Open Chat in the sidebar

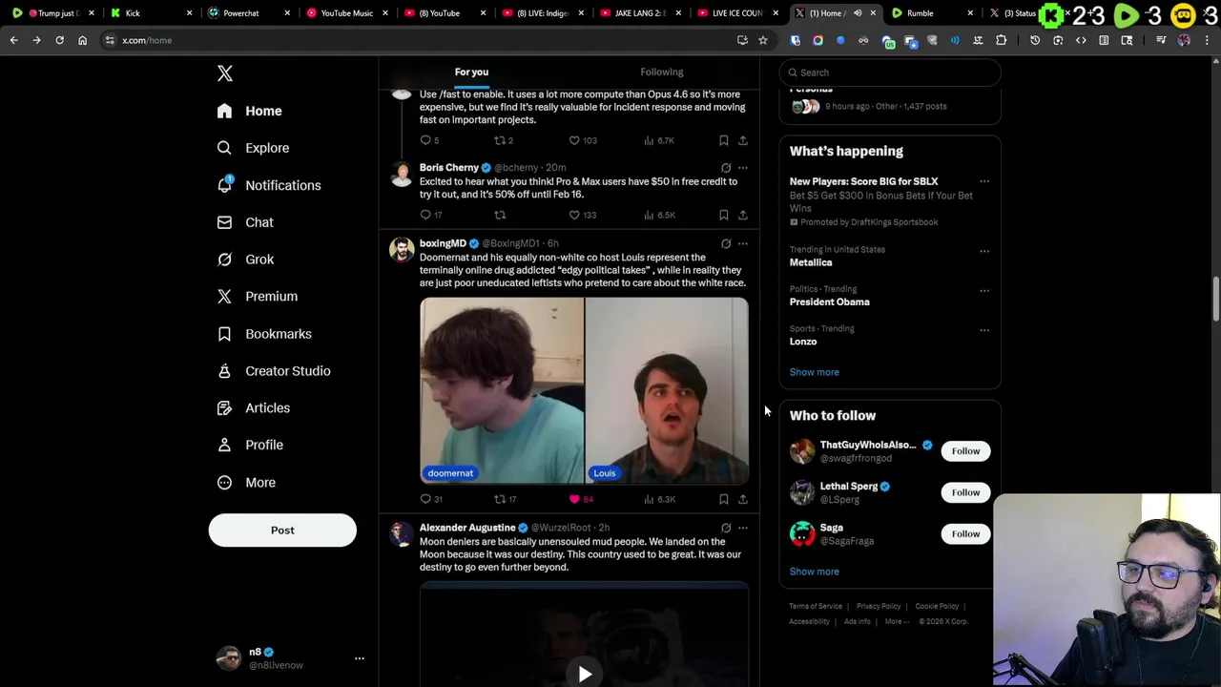(246, 222)
